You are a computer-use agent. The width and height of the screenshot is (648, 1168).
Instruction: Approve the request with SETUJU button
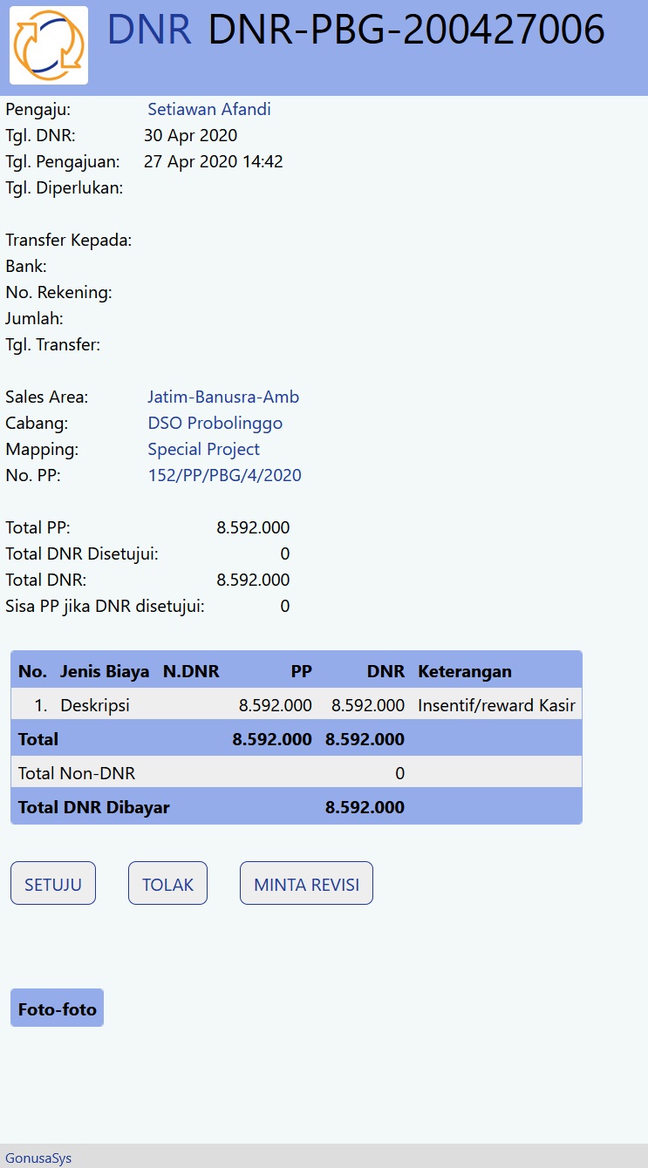[x=53, y=884]
